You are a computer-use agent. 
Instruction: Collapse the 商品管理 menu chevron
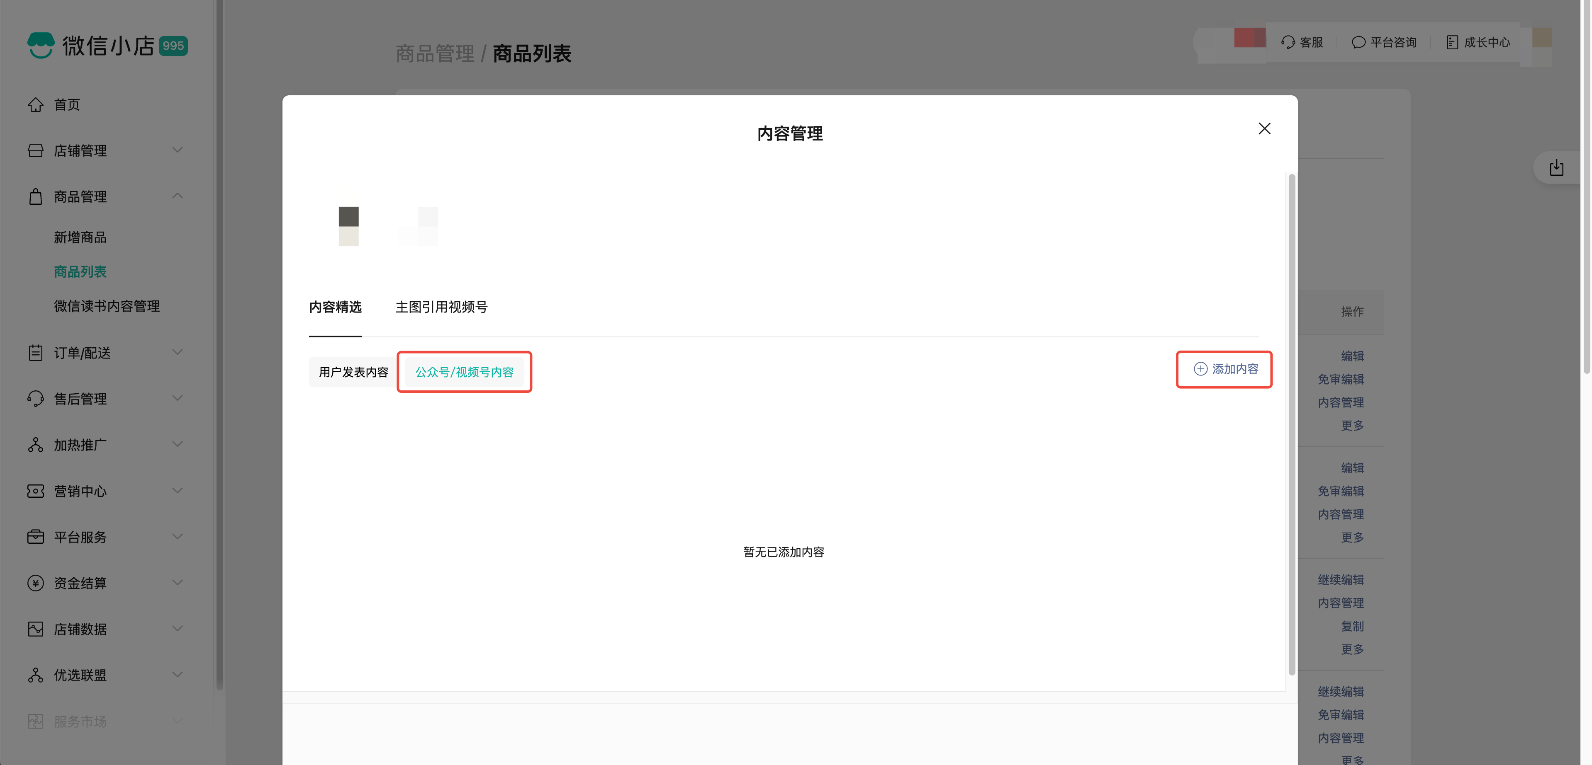coord(178,196)
